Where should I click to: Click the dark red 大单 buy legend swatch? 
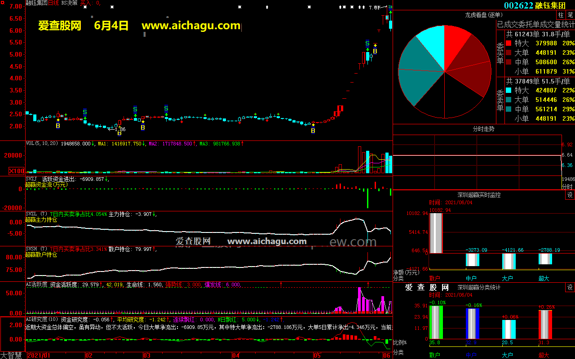[509, 53]
